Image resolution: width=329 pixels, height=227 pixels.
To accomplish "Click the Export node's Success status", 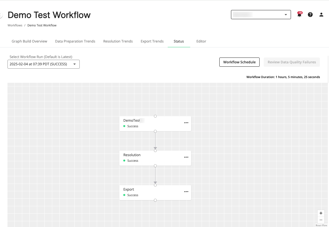I will click(131, 195).
